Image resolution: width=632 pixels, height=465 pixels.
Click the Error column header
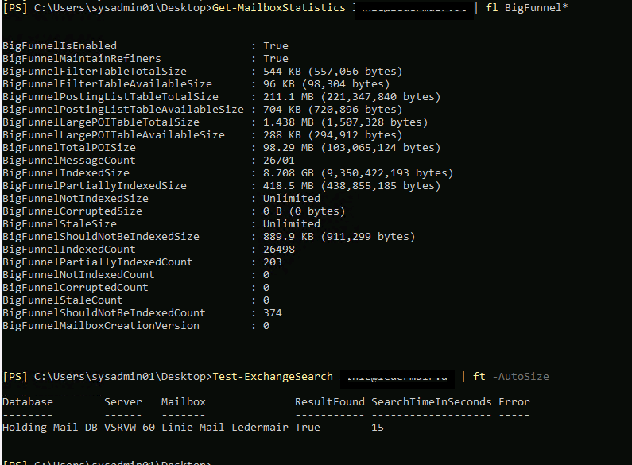(514, 401)
